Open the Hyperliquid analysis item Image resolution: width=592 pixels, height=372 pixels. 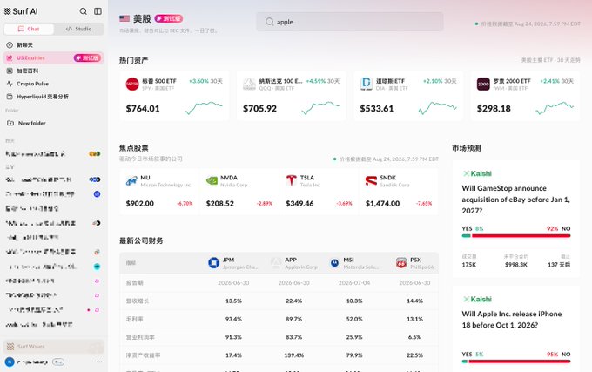54,97
